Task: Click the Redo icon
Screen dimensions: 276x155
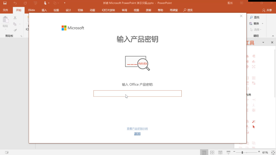Action: (25, 3)
